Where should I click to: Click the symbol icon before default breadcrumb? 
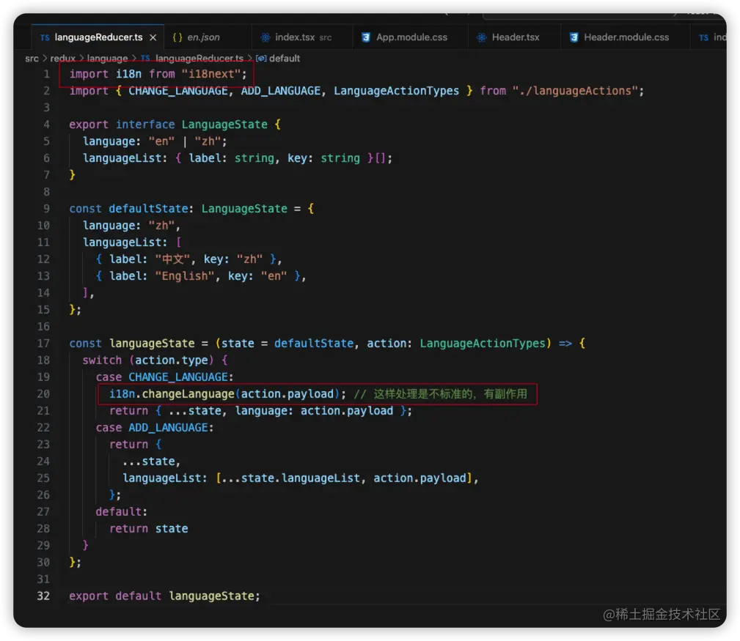tap(261, 59)
